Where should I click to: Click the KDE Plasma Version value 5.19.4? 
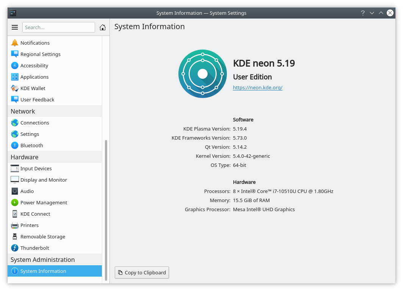[x=240, y=129]
